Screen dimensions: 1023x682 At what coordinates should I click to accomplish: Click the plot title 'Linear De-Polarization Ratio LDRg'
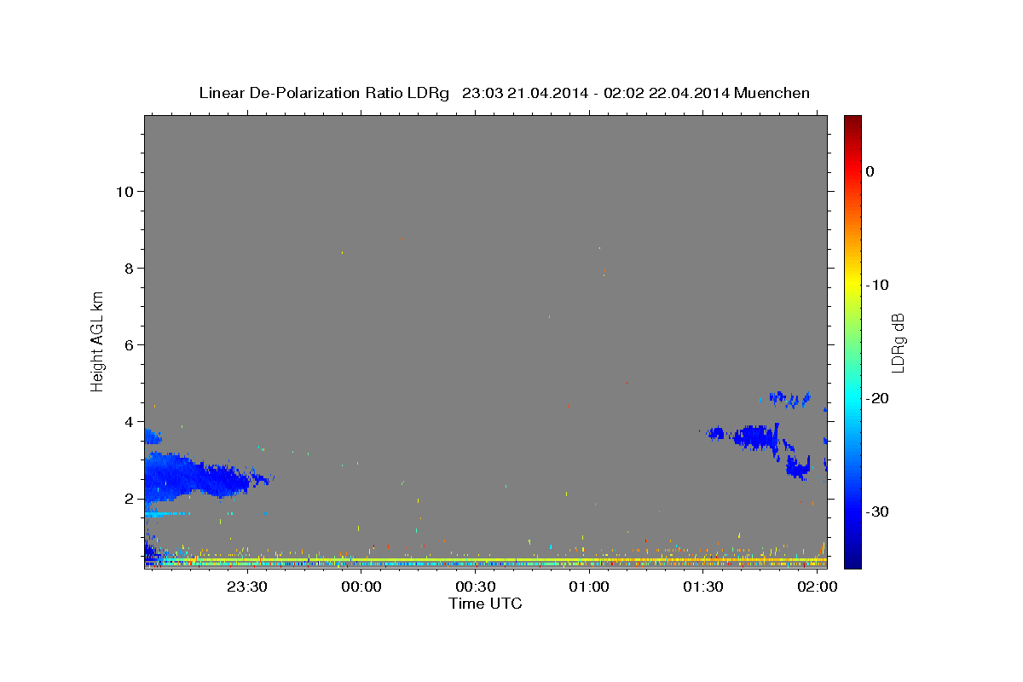click(x=323, y=93)
